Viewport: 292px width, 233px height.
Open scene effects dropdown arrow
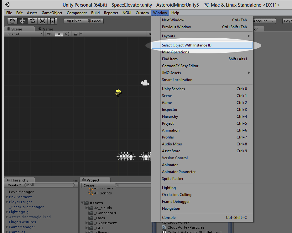coord(81,34)
